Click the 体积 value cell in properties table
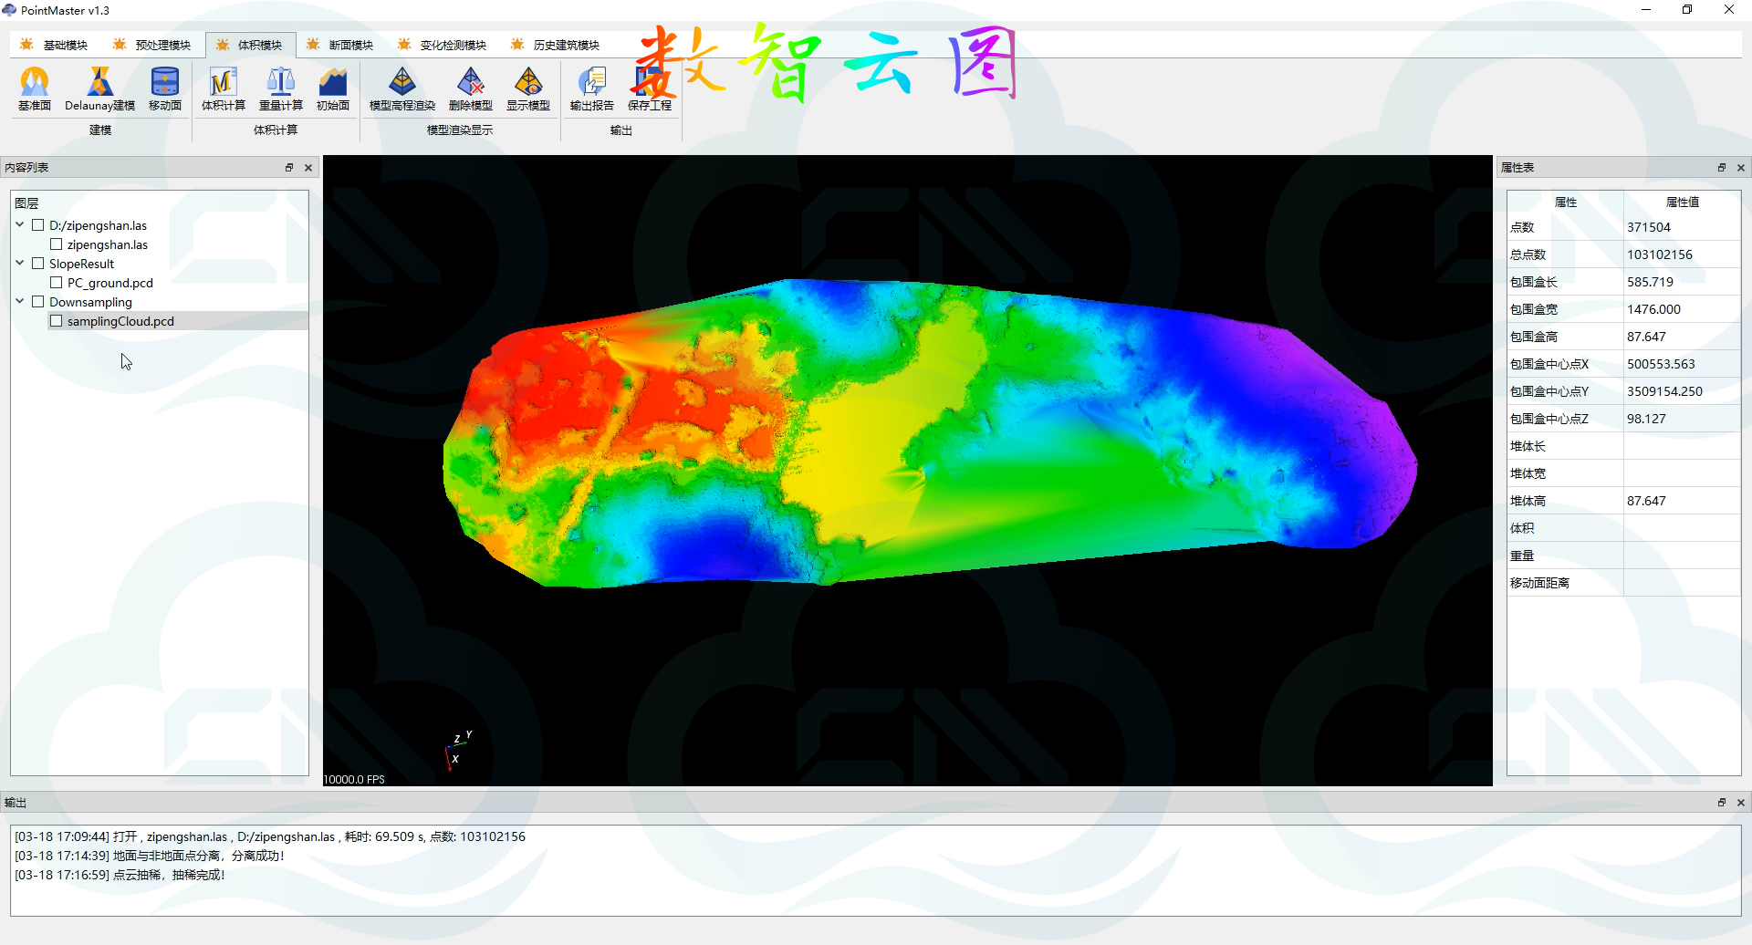 coord(1681,528)
